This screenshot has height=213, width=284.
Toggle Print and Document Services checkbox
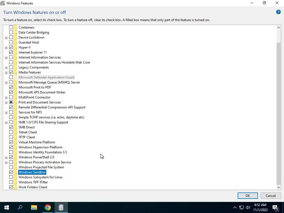point(11,102)
